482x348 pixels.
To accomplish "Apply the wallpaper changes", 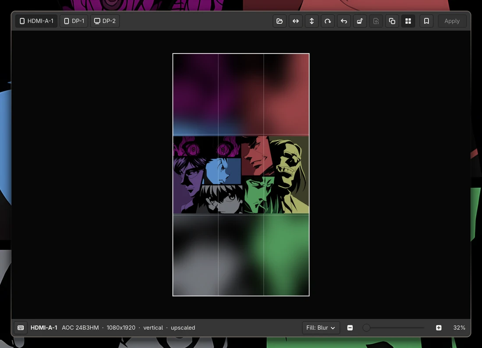I will click(452, 21).
